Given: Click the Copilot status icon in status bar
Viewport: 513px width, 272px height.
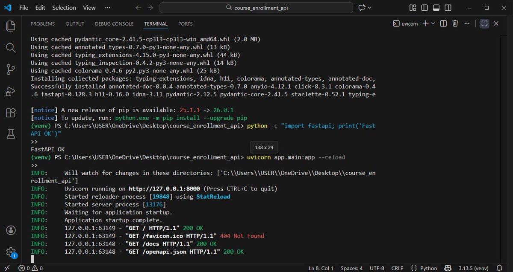Looking at the screenshot, I should (448, 268).
